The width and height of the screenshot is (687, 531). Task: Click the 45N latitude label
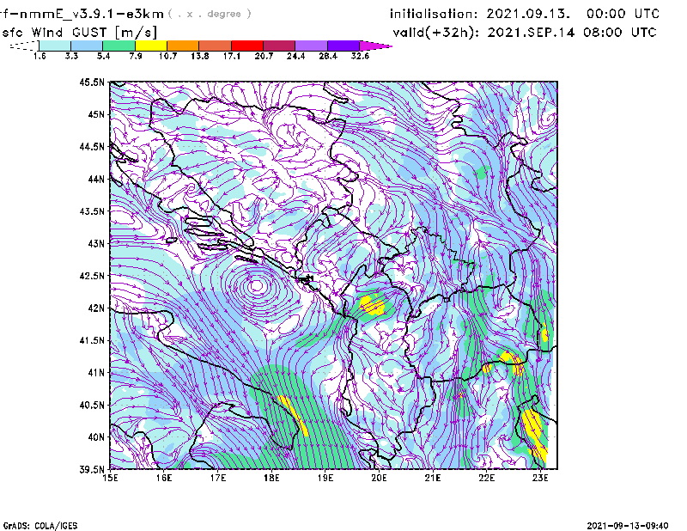(96, 114)
